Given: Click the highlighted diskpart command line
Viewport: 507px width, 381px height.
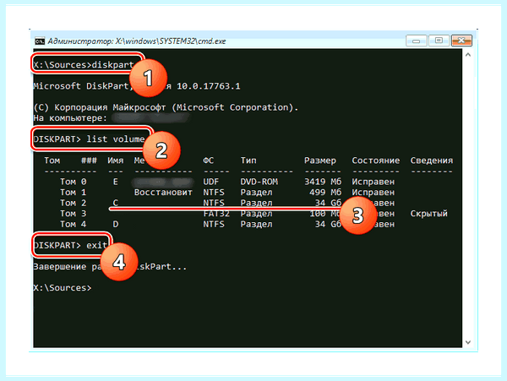Looking at the screenshot, I should (x=84, y=65).
